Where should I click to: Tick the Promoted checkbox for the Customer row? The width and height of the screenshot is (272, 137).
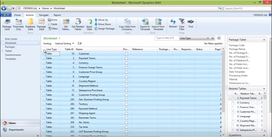tap(126, 54)
